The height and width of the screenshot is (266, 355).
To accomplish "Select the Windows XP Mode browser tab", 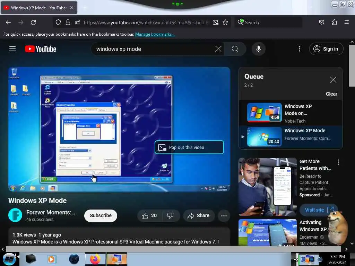I will coord(39,8).
